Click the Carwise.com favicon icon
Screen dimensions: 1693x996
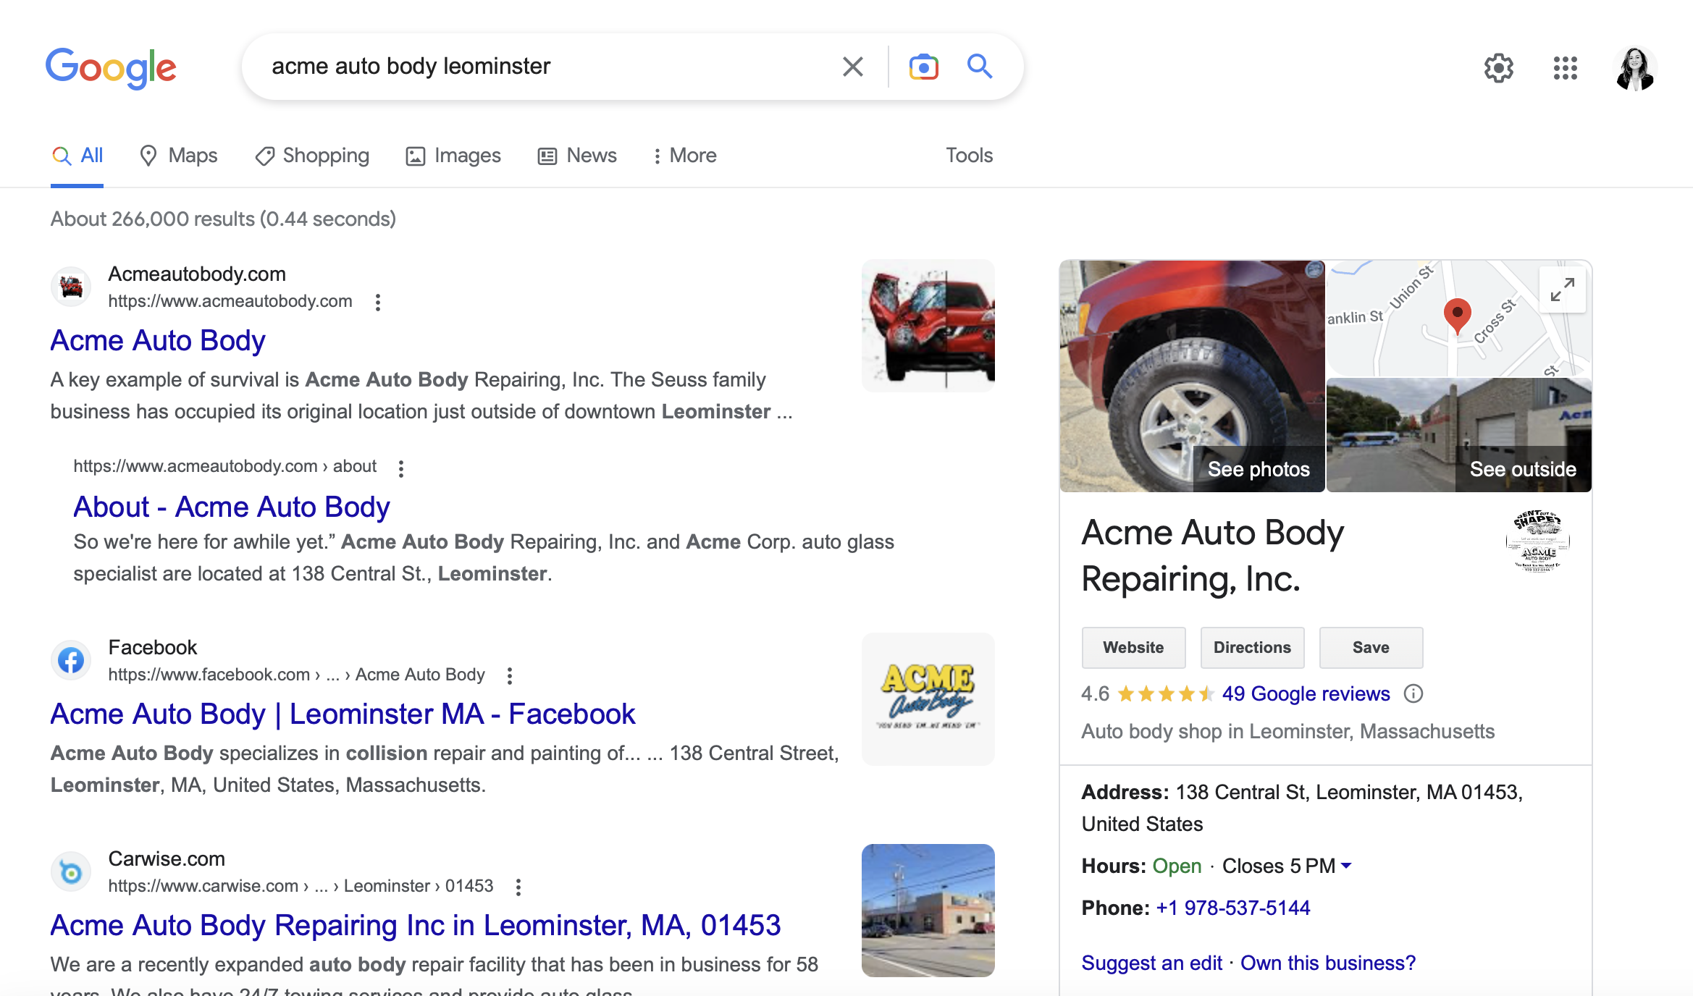(x=71, y=871)
